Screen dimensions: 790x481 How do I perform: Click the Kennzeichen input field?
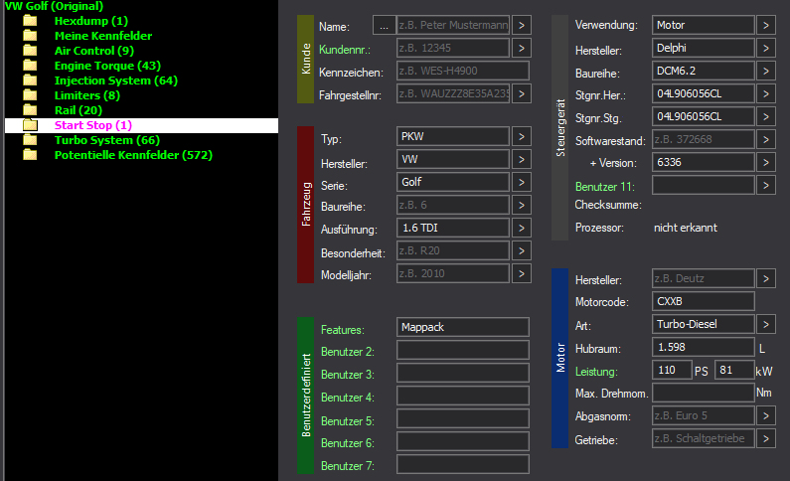click(463, 71)
